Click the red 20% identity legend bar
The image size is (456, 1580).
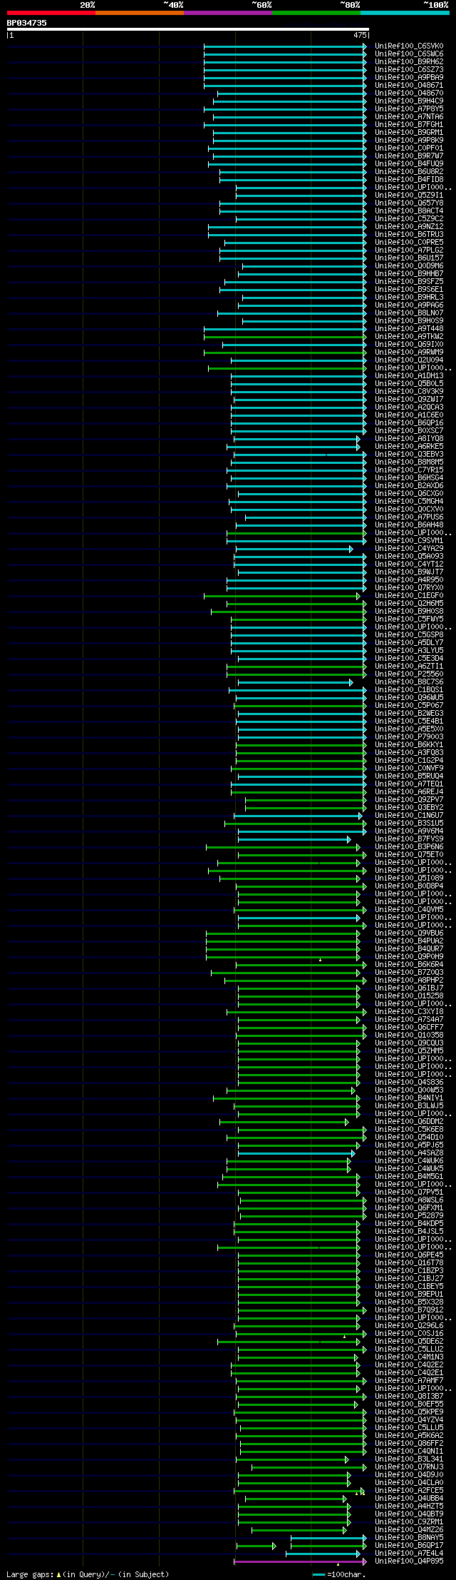tap(51, 13)
